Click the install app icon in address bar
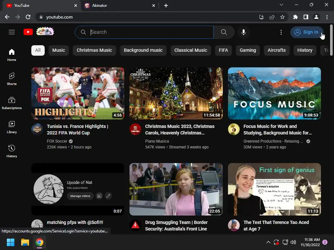The image size is (334, 250). (x=262, y=17)
